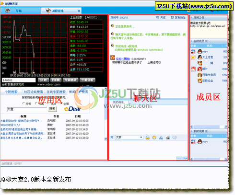Click the red badge icon on 枫叶's row
Image resolution: width=235 pixels, height=195 pixels.
[x=193, y=69]
